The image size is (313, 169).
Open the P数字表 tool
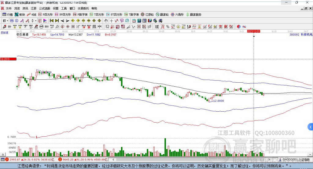[x=80, y=15]
